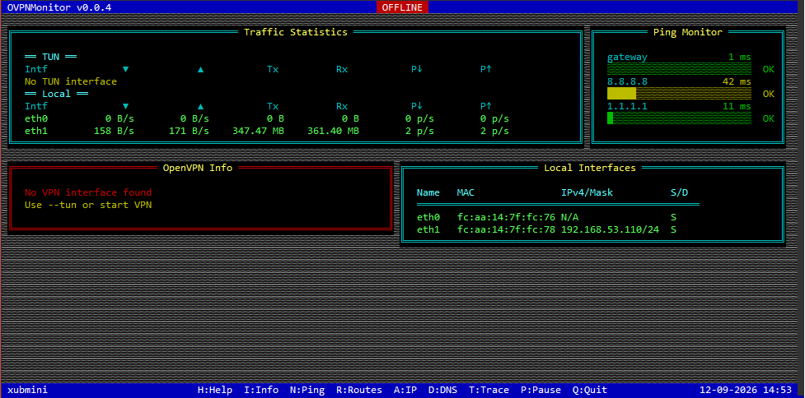Click the gateway ping latency bar
Viewport: 805px width, 398px height.
(679, 68)
